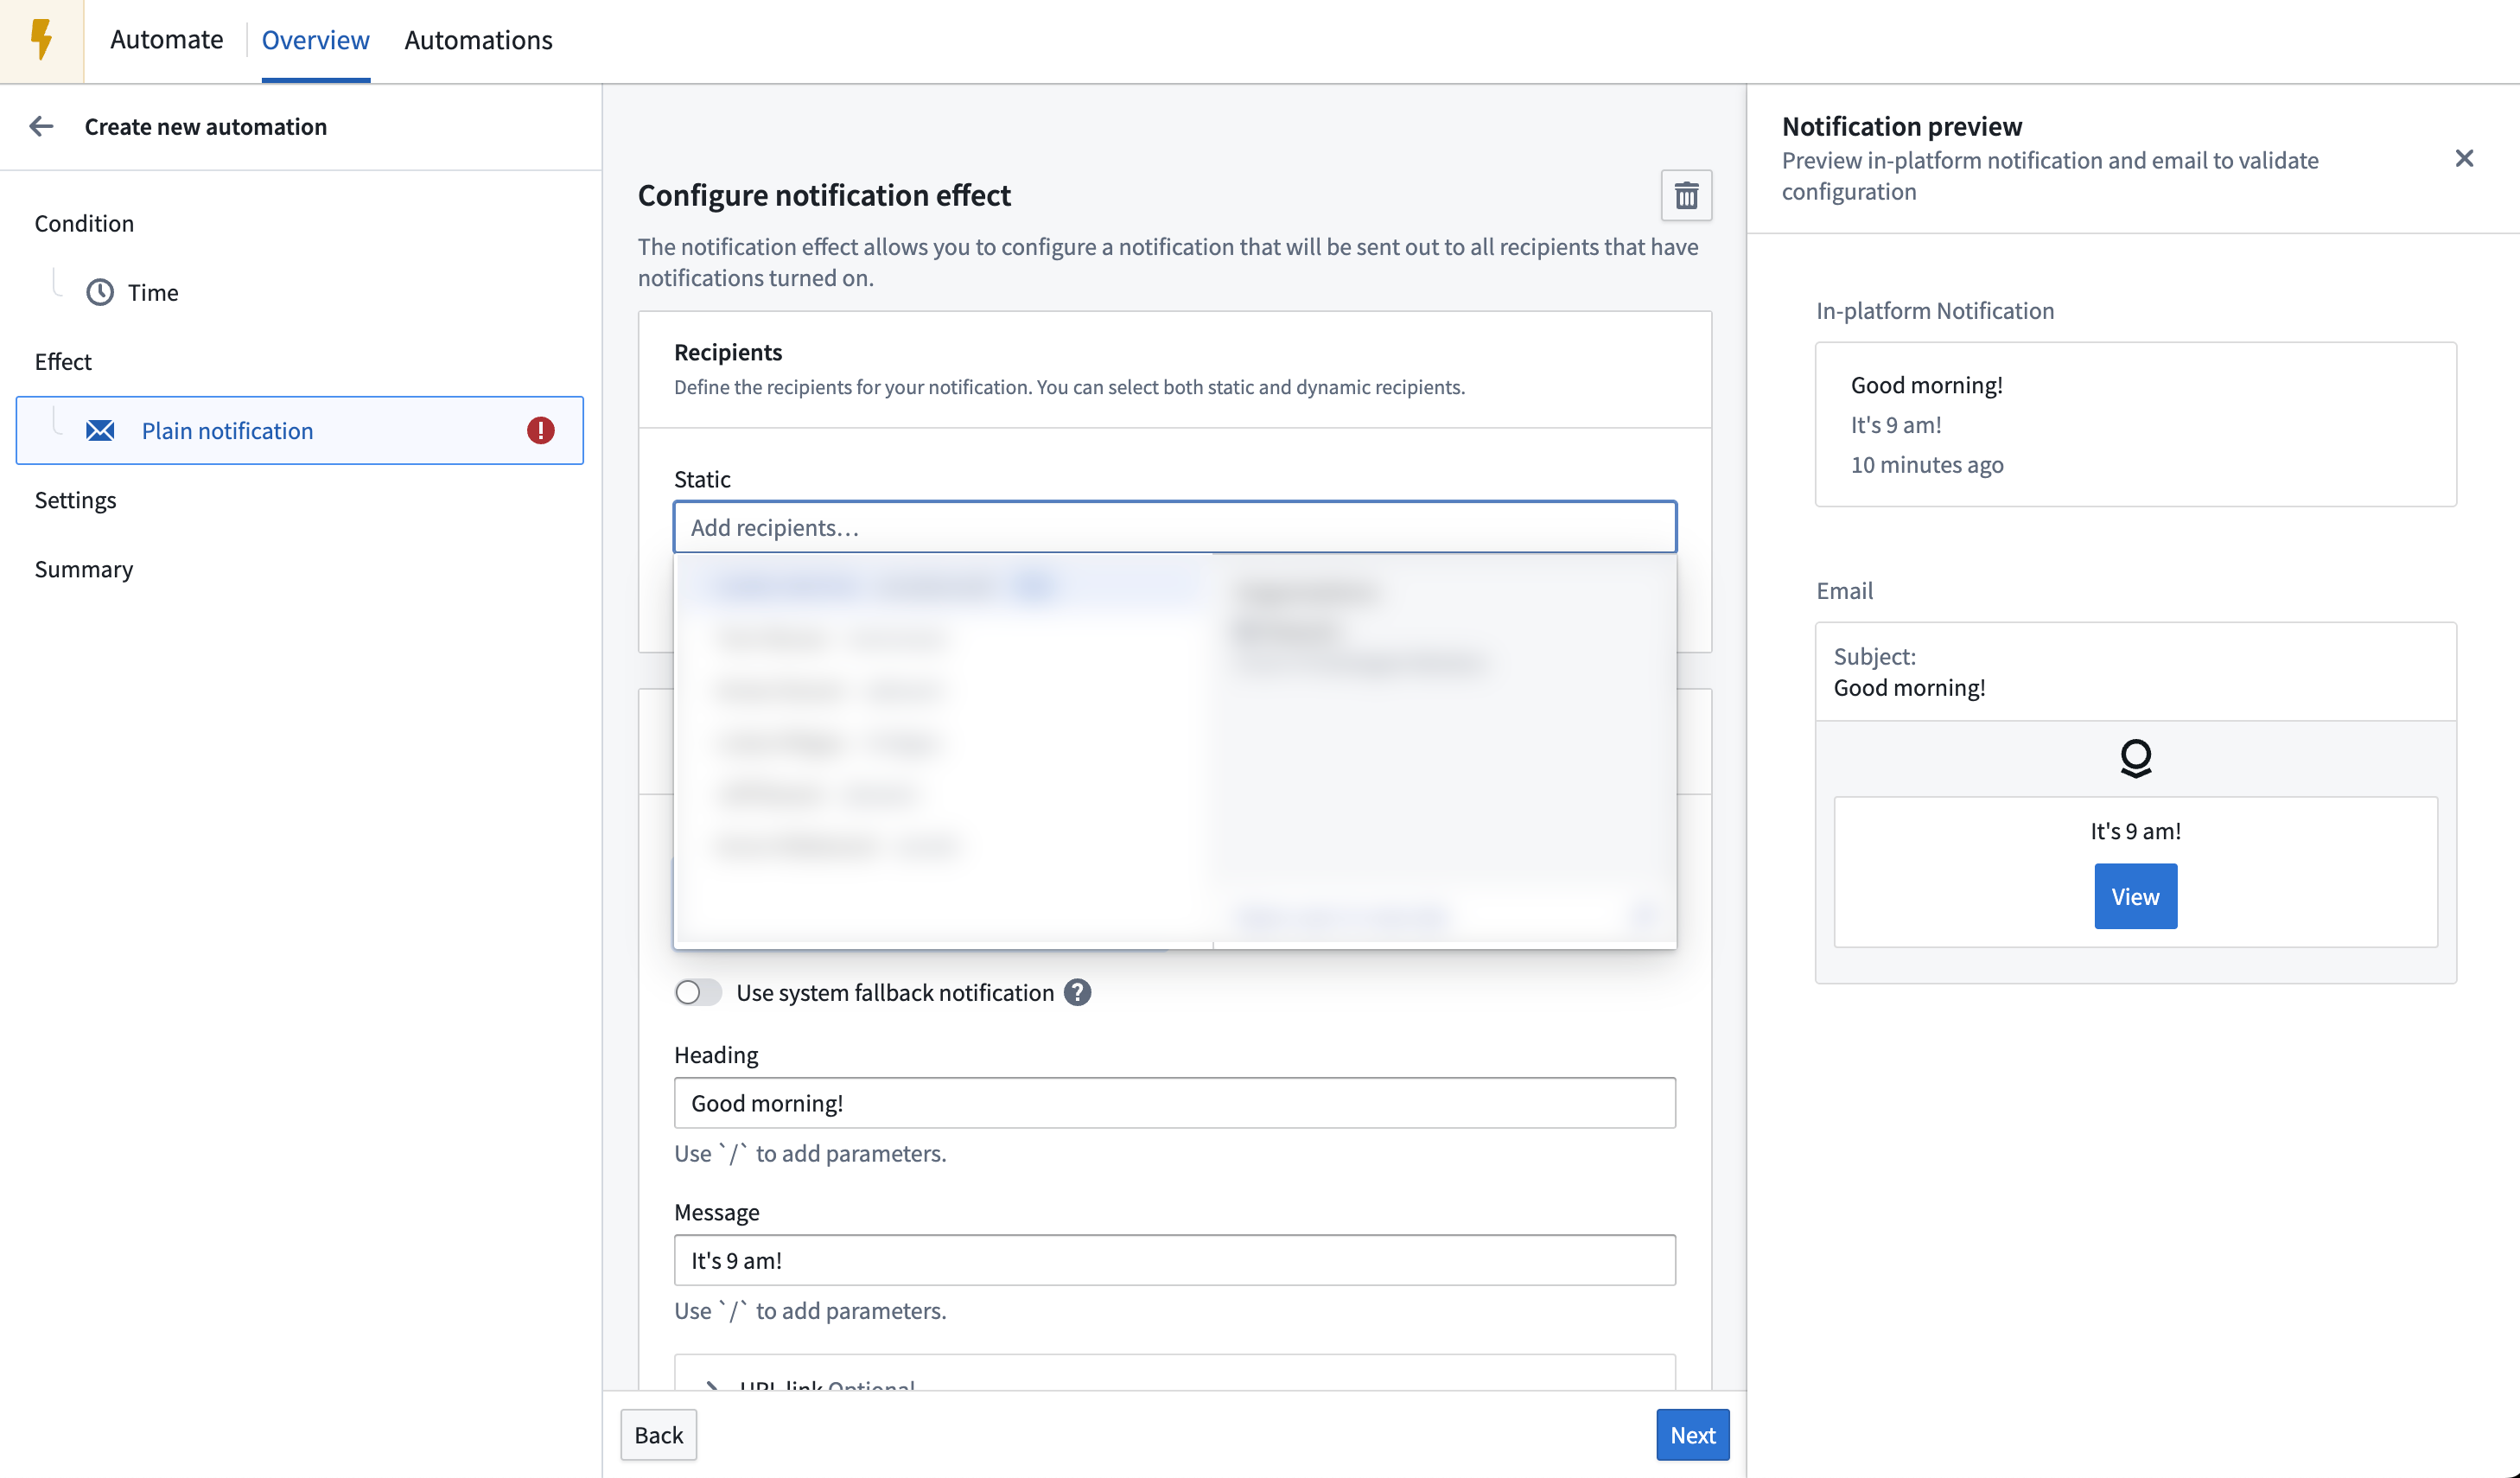Click the In-platform notification preview card
Viewport: 2520px width, 1478px height.
point(2135,424)
